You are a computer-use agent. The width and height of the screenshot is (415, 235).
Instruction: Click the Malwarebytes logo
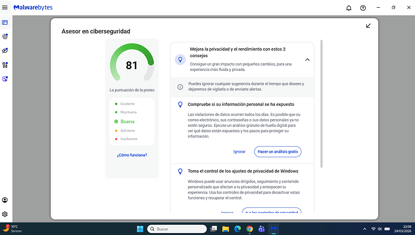(x=33, y=7)
